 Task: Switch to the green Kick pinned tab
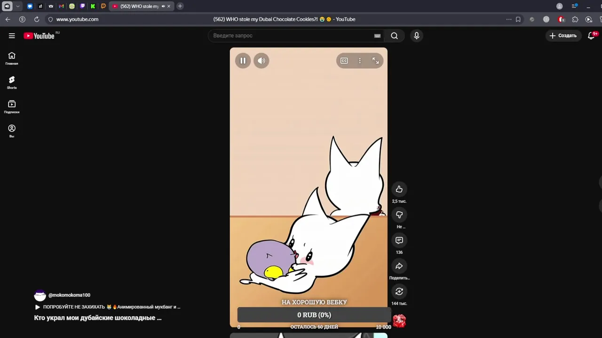[x=93, y=6]
